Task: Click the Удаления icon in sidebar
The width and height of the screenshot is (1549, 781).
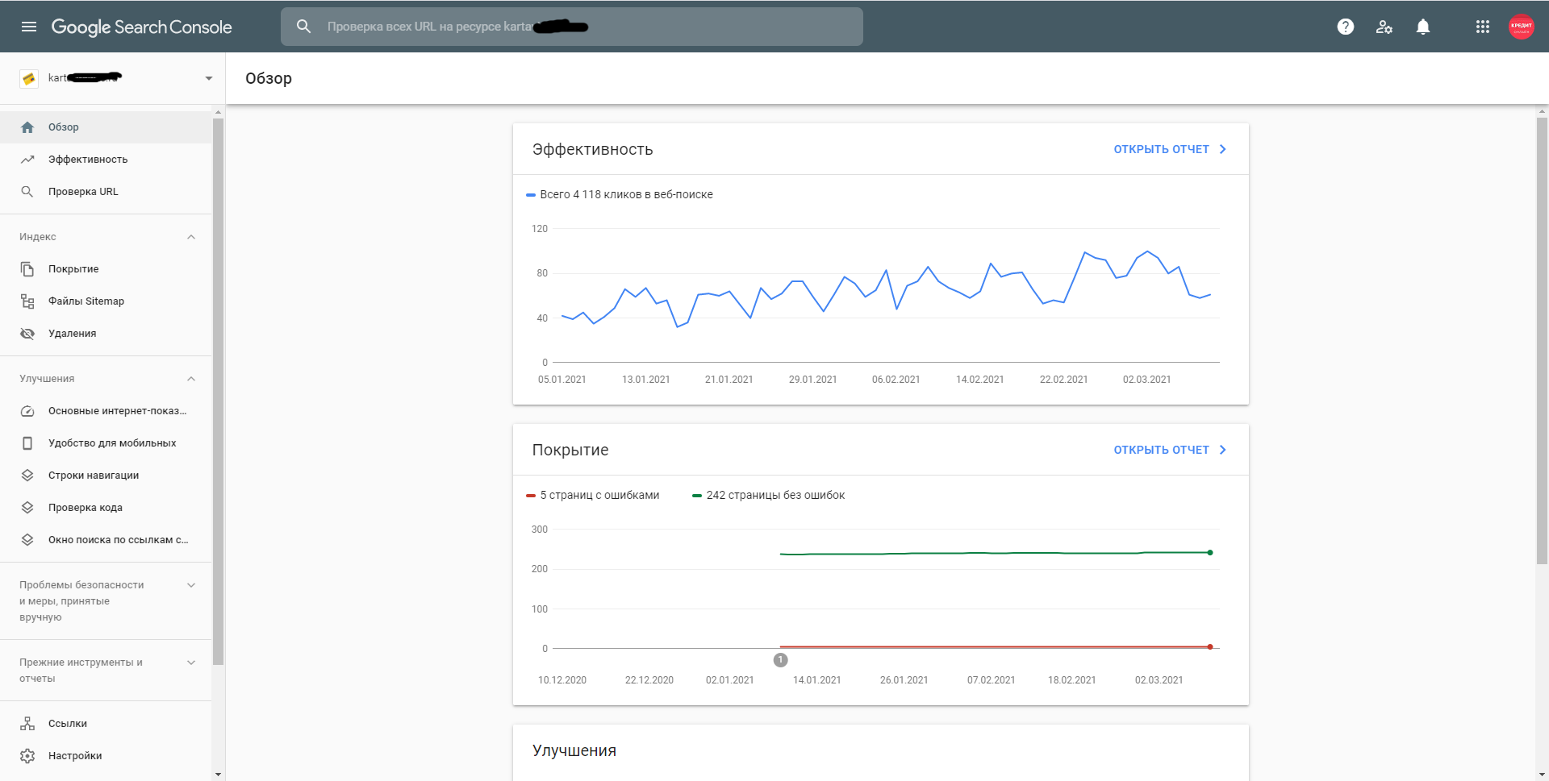Action: tap(27, 334)
